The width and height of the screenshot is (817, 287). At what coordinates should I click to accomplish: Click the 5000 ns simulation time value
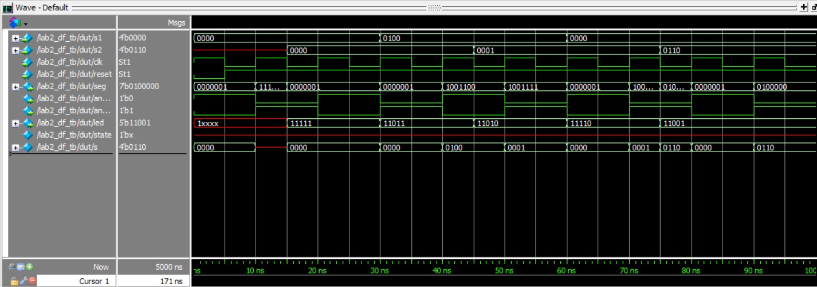click(x=168, y=266)
